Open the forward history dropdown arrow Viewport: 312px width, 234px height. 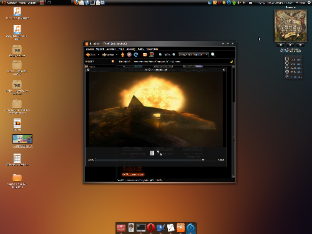click(x=117, y=55)
